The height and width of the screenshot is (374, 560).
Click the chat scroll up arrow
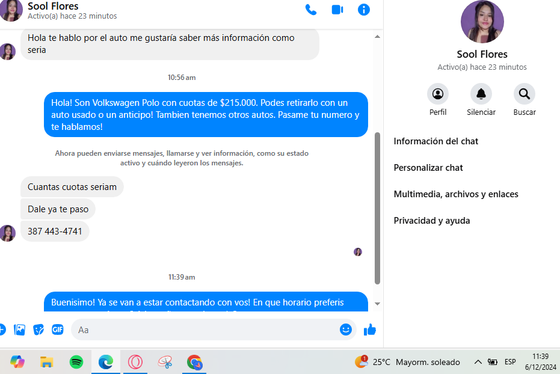click(x=377, y=37)
